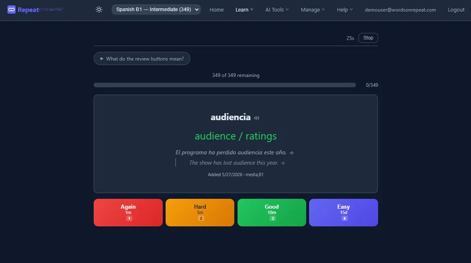The height and width of the screenshot is (263, 471).
Task: Click the Repeat infinity logo icon
Action: (12, 9)
